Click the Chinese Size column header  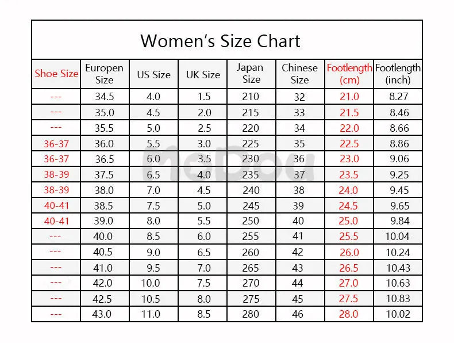point(299,74)
